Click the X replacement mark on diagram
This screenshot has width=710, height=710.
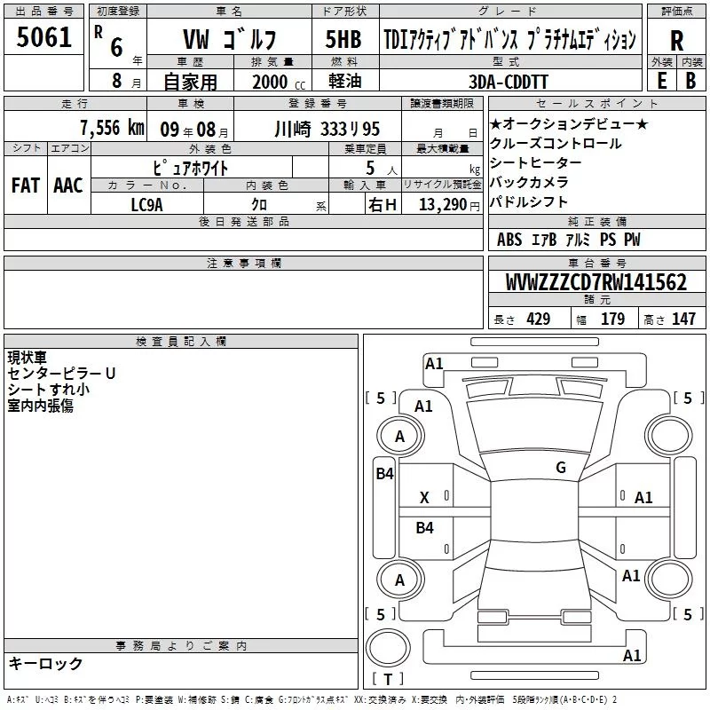[424, 498]
